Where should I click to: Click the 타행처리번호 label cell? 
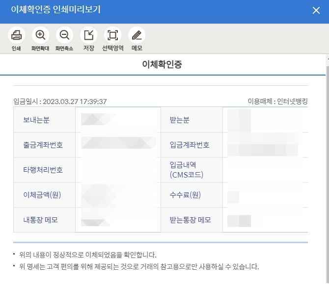(45, 170)
